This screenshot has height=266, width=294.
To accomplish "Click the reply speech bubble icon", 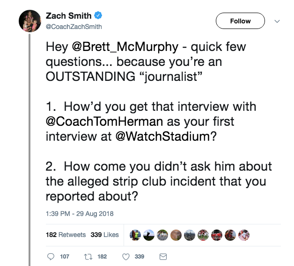I will tap(51, 257).
